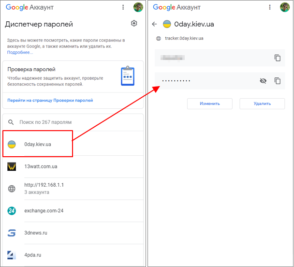
Task: Open the 3dnews.ru password entry
Action: coord(73,233)
